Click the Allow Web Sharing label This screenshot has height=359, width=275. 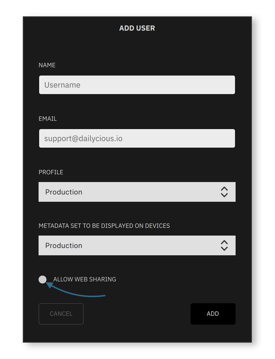click(x=84, y=279)
